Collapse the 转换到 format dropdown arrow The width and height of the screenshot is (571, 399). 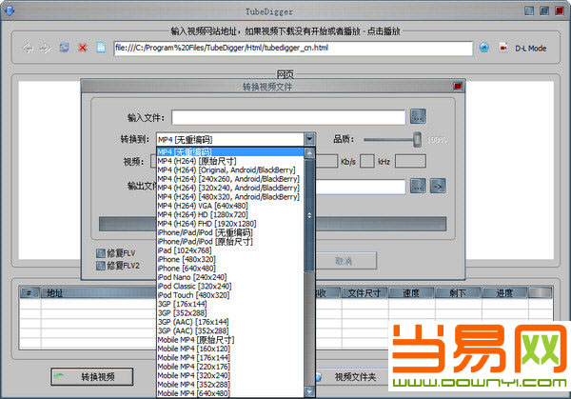point(309,139)
